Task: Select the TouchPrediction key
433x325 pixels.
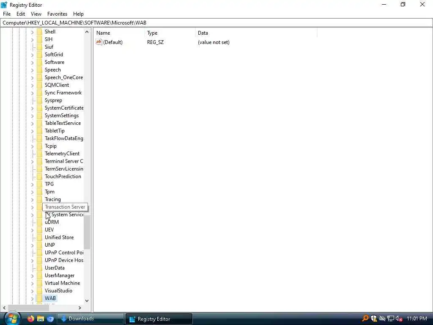Action: 63,176
